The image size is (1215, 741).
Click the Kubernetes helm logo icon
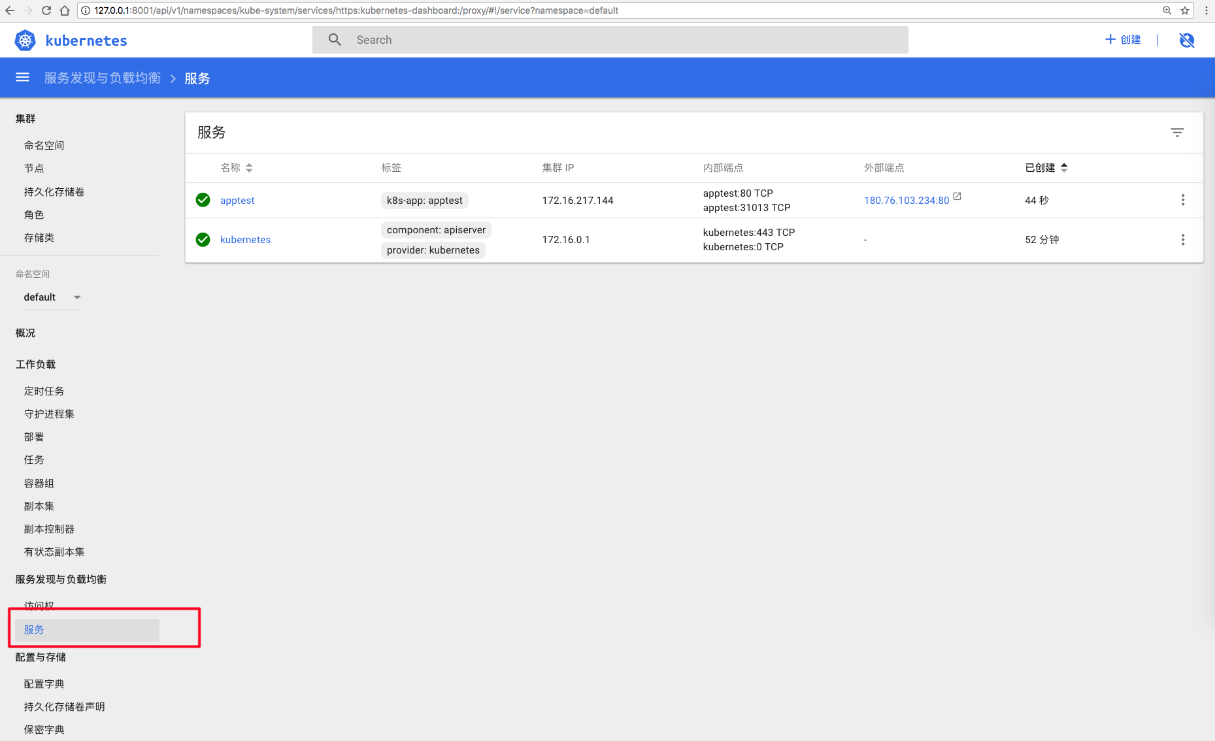pyautogui.click(x=25, y=41)
